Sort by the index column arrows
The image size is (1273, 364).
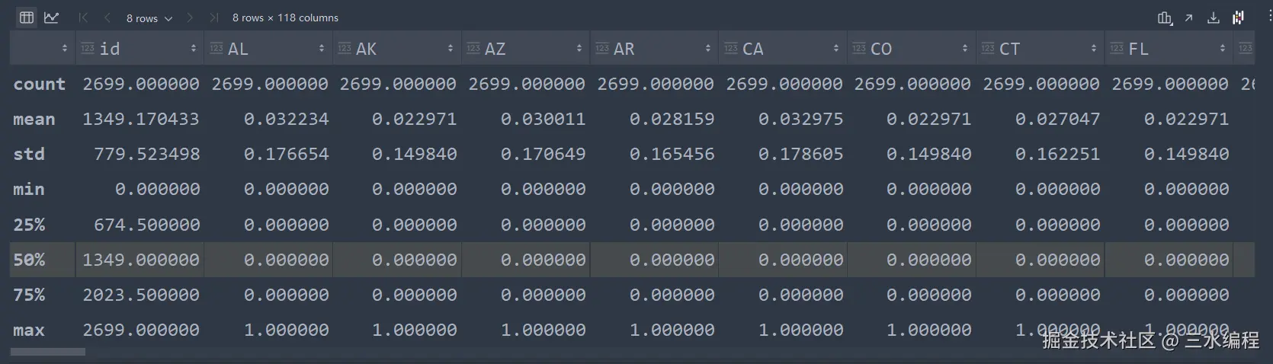click(65, 49)
